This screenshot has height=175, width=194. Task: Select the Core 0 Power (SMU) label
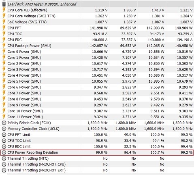click(24, 52)
